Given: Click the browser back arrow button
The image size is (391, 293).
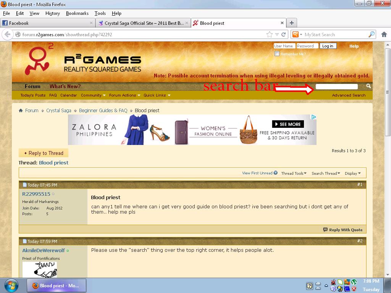Looking at the screenshot, I should 7,34.
